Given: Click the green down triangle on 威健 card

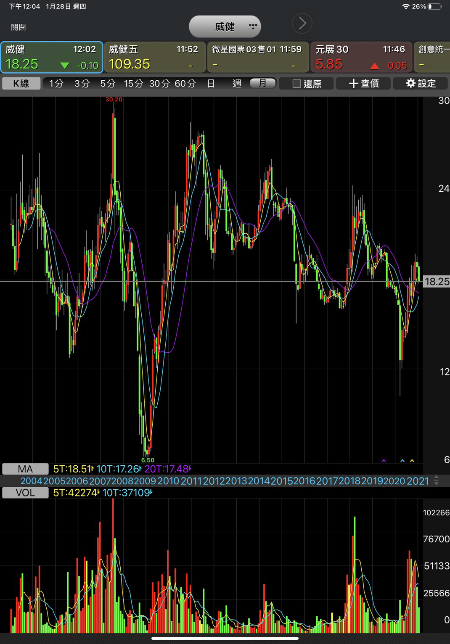Looking at the screenshot, I should pos(64,66).
